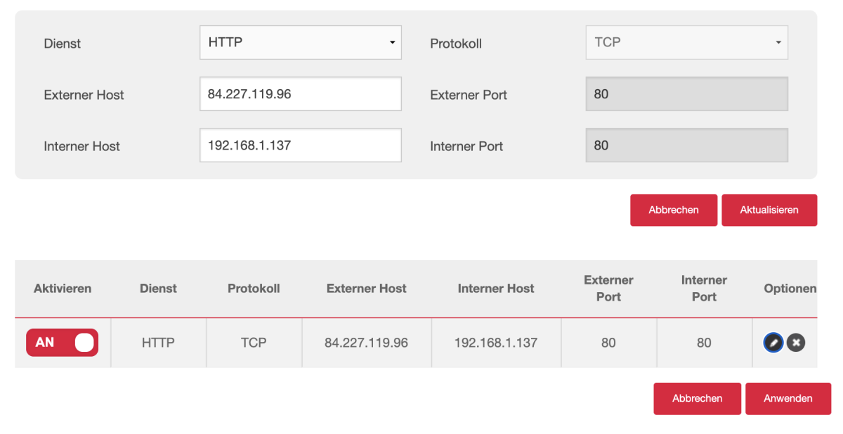Click the Aktivieren column header
843x434 pixels.
click(x=63, y=289)
